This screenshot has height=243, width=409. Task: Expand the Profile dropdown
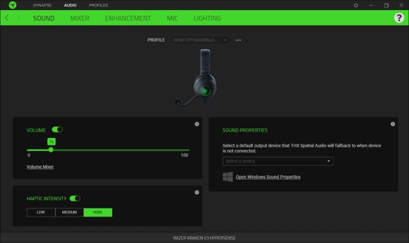(200, 40)
